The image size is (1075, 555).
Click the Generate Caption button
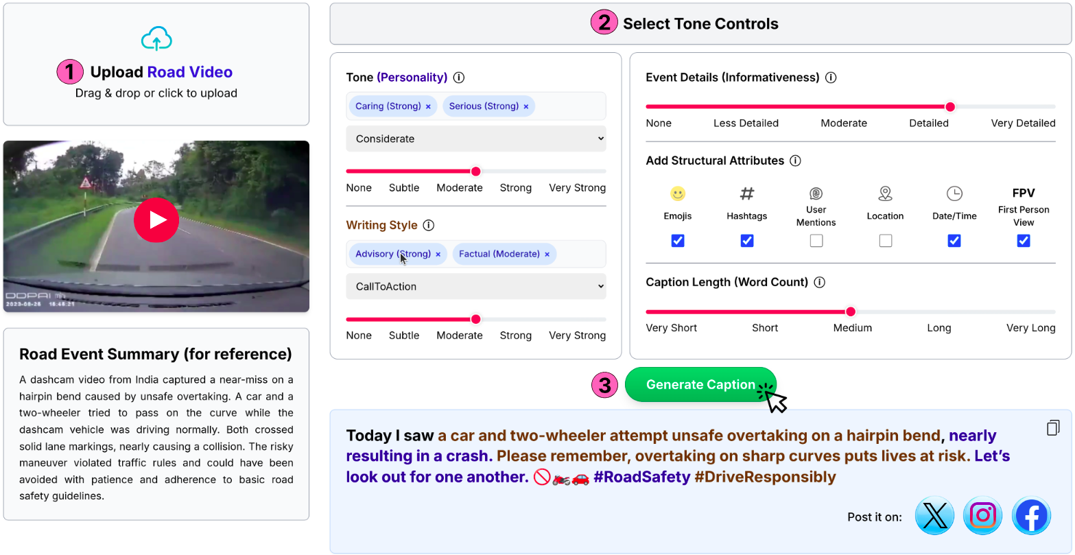point(700,385)
